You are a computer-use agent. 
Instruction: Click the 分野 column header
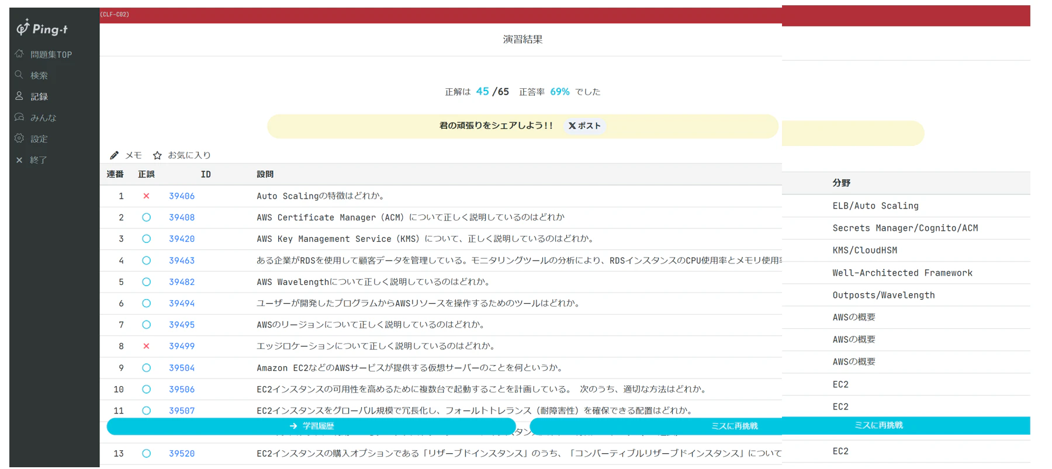pyautogui.click(x=842, y=183)
